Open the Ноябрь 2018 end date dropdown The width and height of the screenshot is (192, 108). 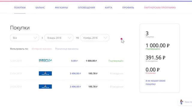pyautogui.click(x=95, y=38)
